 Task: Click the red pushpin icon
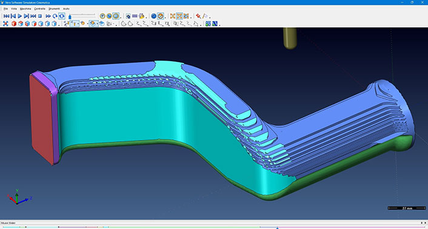tap(198, 16)
